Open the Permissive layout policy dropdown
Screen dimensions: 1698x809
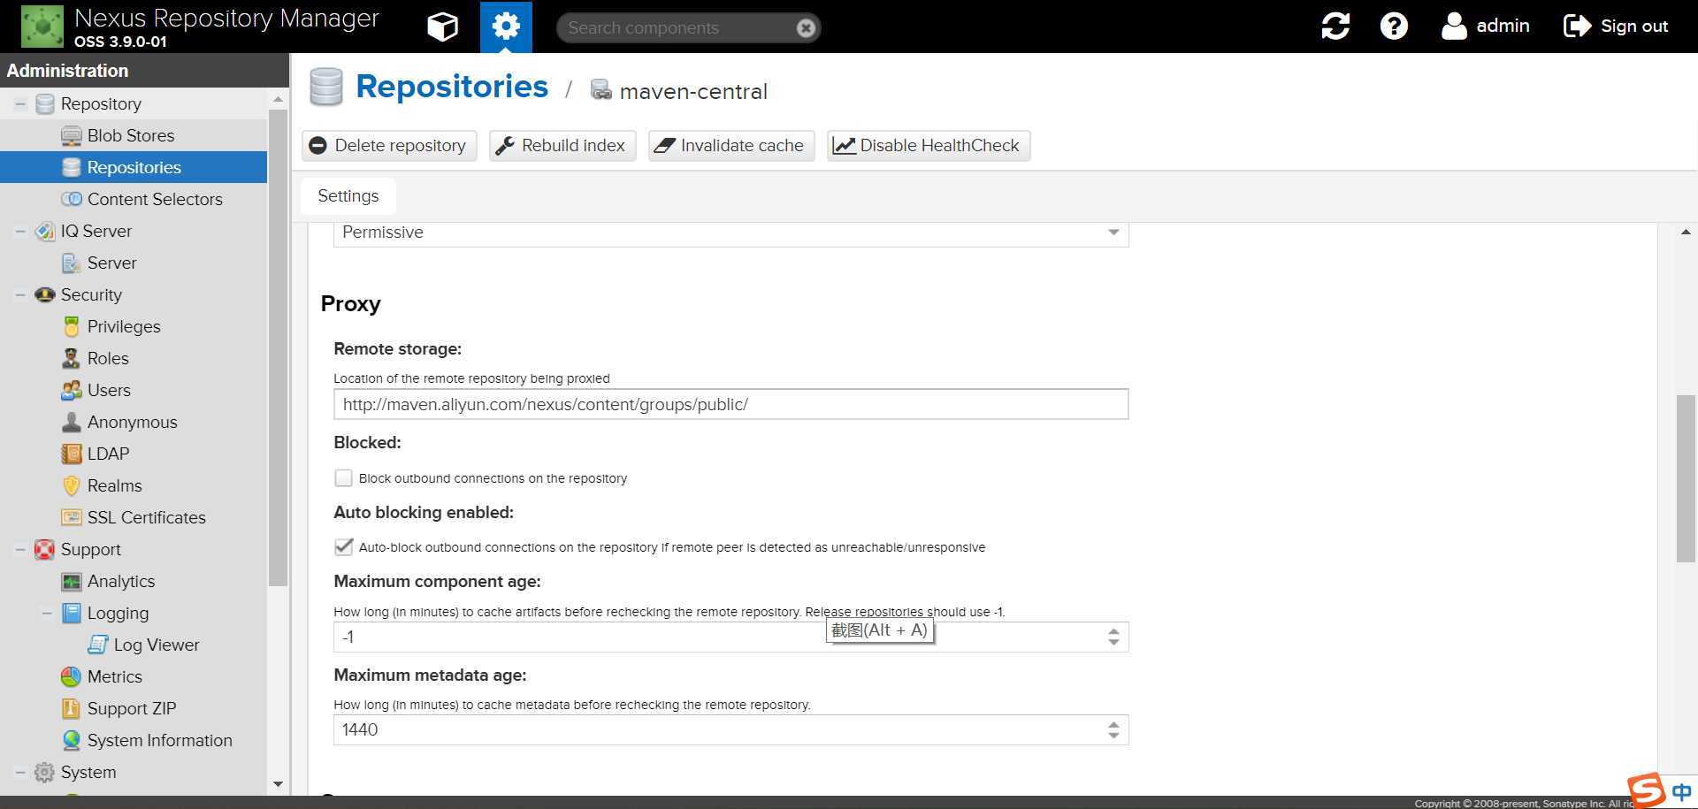[x=1113, y=233]
